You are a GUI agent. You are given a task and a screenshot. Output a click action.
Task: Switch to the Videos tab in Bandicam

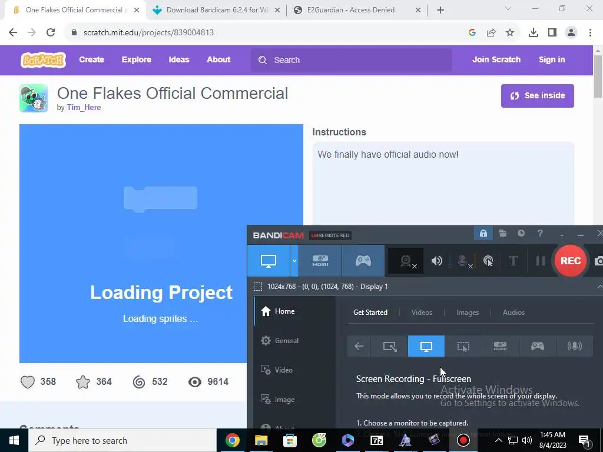(x=422, y=313)
